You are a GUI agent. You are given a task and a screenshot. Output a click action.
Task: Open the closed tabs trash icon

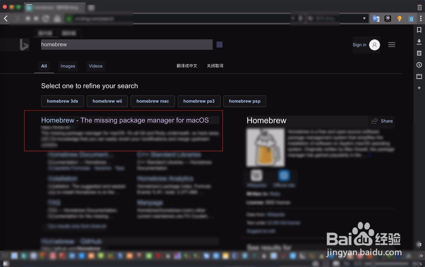point(419,8)
